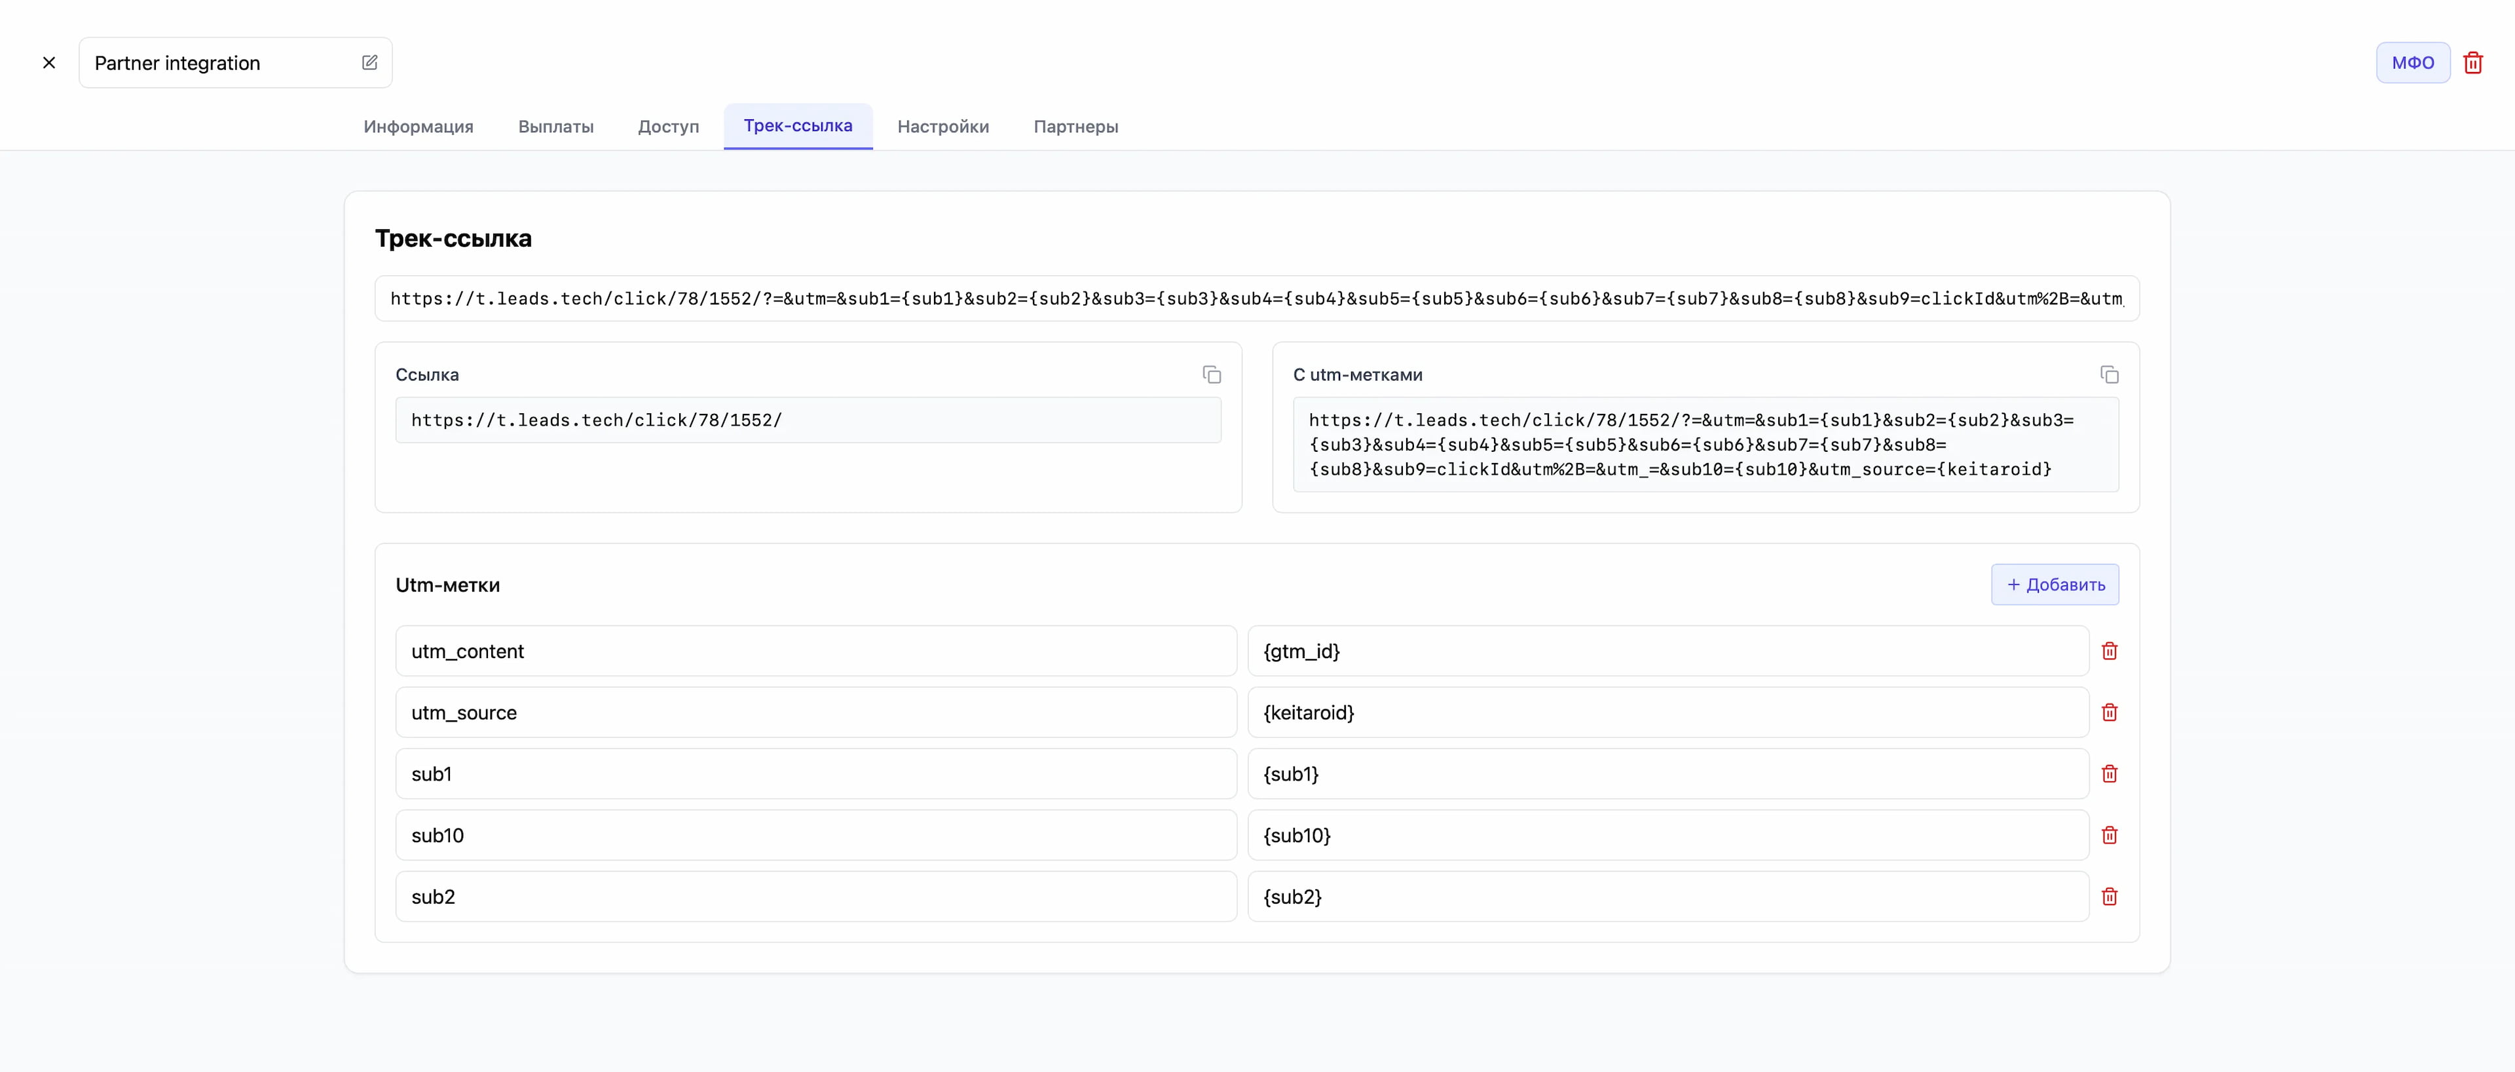Open the Настройки tab
Screen dimensions: 2515x1072
click(x=942, y=127)
